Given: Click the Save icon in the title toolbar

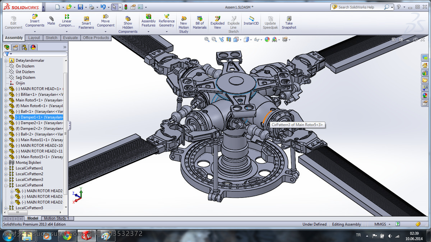Looking at the screenshot, I should click(x=80, y=7).
